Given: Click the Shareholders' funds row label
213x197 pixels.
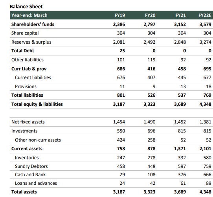Looking at the screenshot, I should 33,24.
